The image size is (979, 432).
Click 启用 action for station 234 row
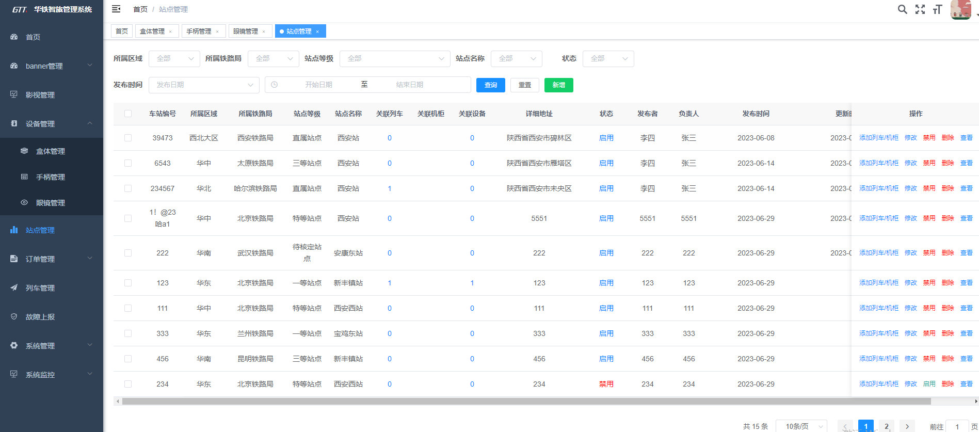click(929, 384)
